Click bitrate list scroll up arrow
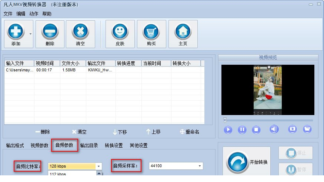This screenshot has width=324, height=182. (x=99, y=173)
